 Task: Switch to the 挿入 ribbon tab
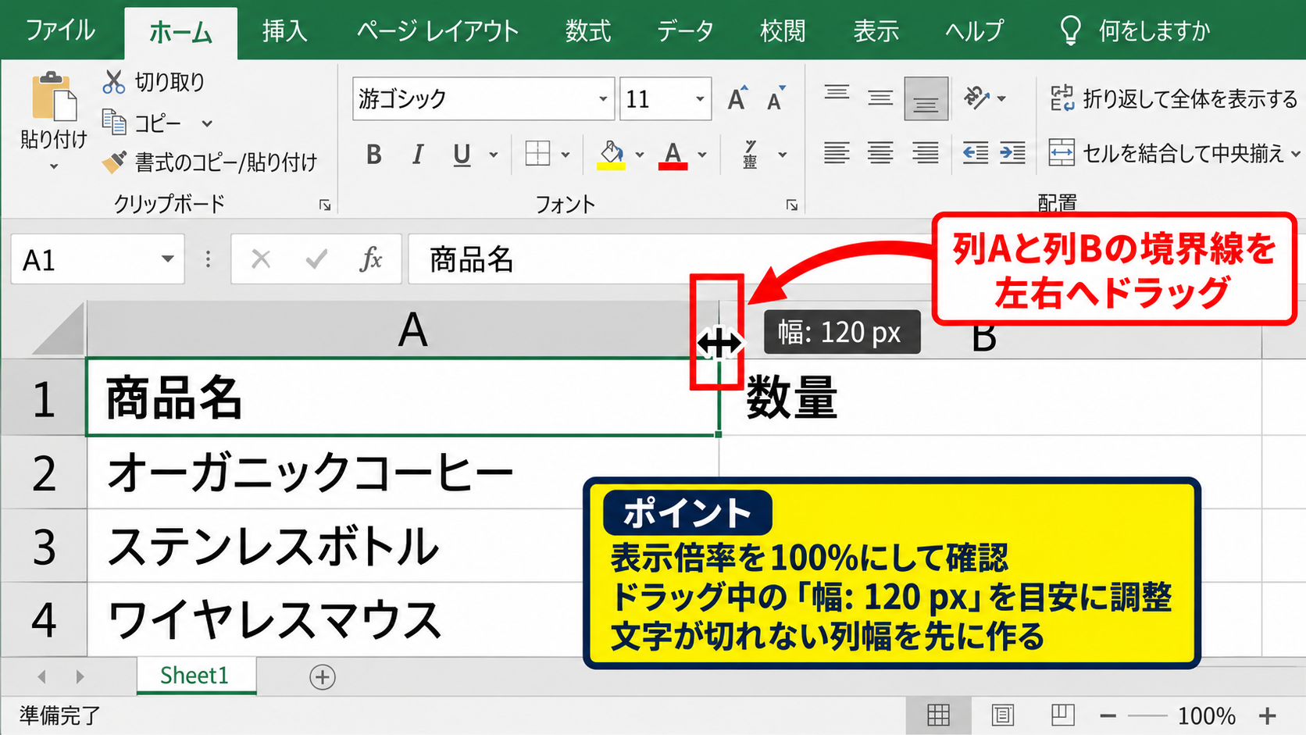[x=284, y=31]
